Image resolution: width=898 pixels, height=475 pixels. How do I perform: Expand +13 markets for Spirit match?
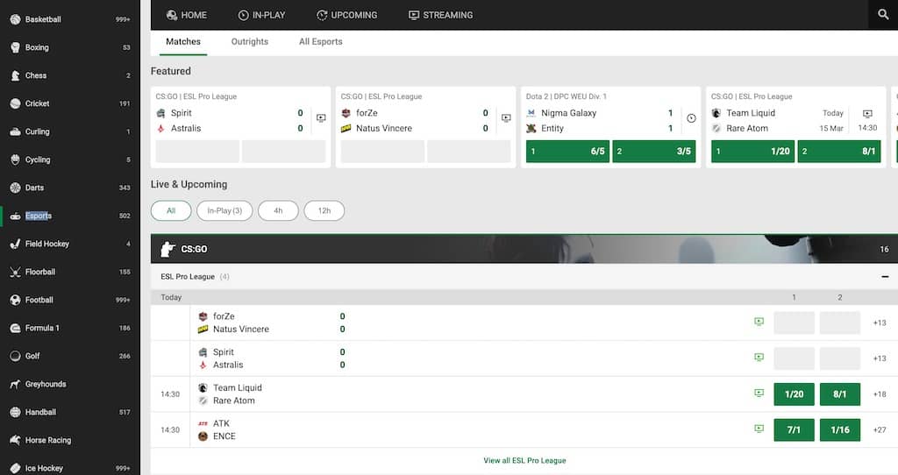point(880,358)
